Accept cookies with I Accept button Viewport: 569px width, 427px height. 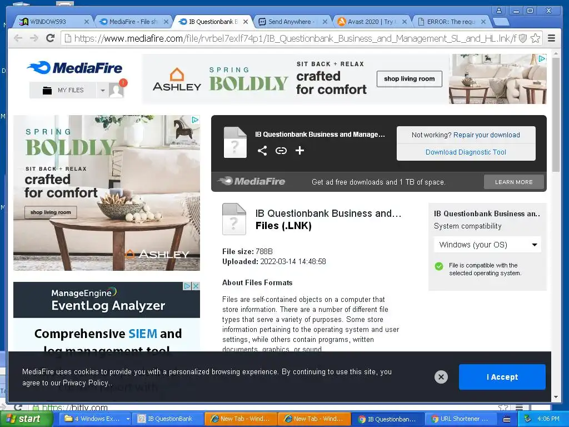(502, 377)
